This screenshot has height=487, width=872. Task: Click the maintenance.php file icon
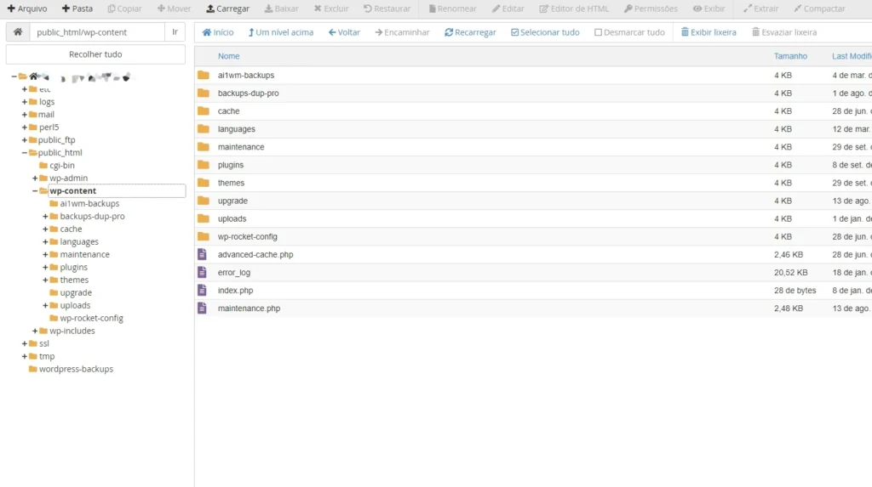[203, 309]
